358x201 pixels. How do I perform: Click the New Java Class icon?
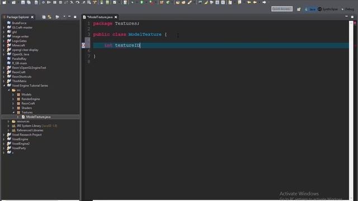click(168, 2)
